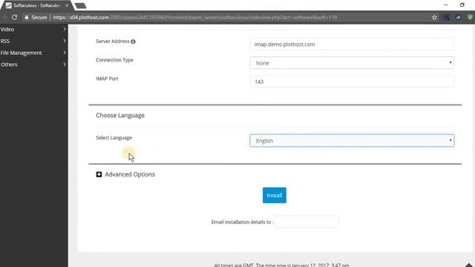Expand the Others category
The height and width of the screenshot is (267, 475).
click(33, 65)
